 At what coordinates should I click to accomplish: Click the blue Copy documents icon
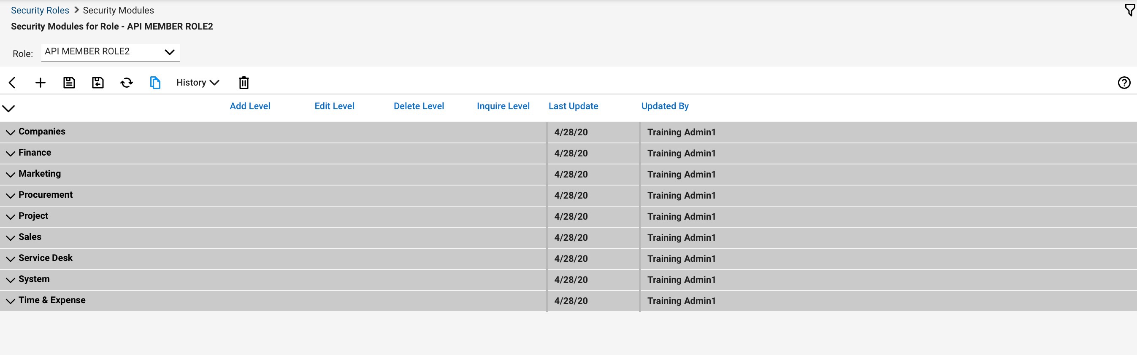click(x=155, y=83)
